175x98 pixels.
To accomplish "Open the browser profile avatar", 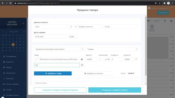I will click(168, 3).
